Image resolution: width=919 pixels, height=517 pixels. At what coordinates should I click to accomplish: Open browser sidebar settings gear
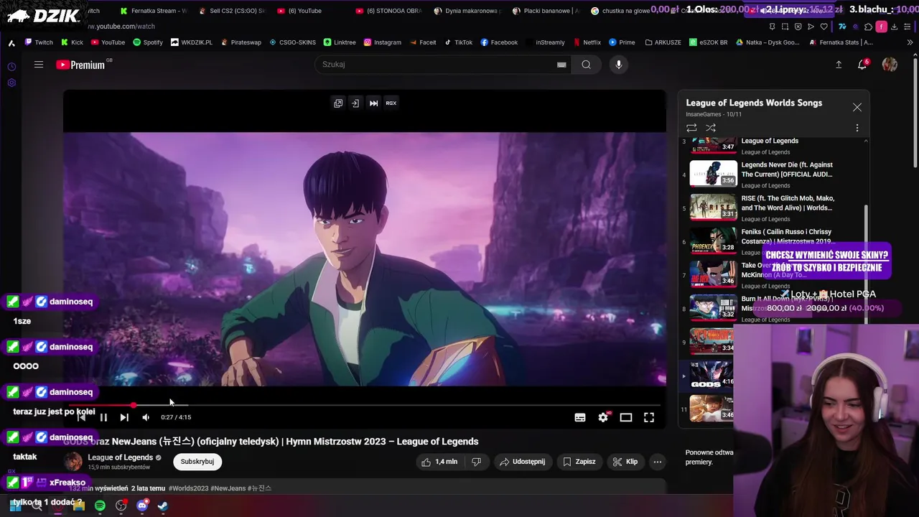pos(11,83)
